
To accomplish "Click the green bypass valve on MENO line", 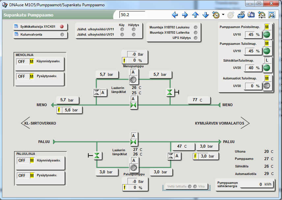I will (133, 105).
